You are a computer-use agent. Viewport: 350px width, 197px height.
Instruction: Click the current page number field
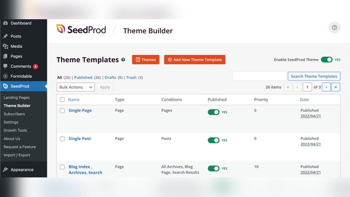click(307, 87)
